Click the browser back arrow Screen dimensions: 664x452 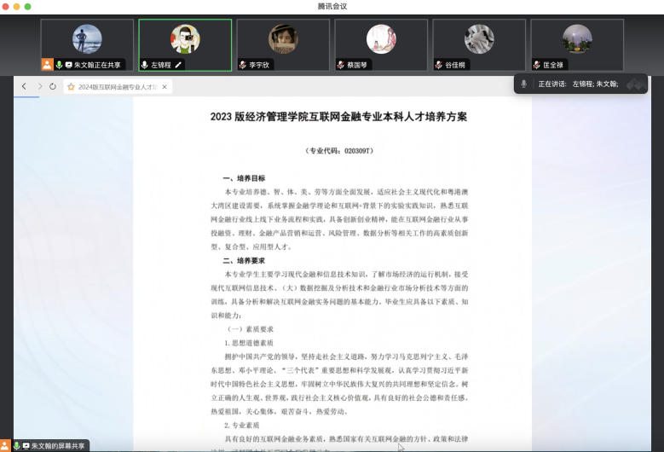coord(24,86)
